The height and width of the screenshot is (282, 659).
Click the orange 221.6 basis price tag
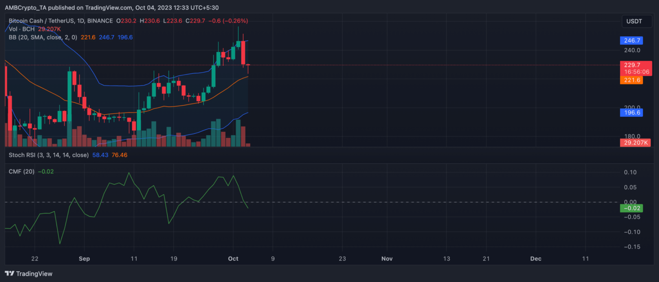[631, 80]
